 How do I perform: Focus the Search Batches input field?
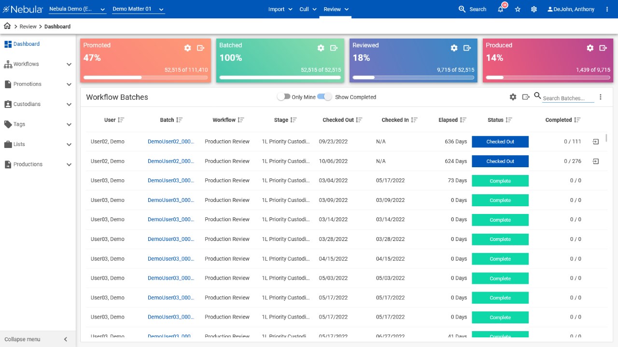(568, 98)
